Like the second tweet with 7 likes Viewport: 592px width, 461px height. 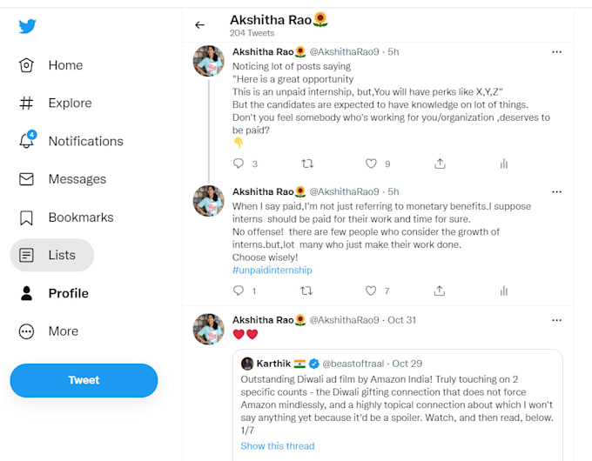coord(371,291)
